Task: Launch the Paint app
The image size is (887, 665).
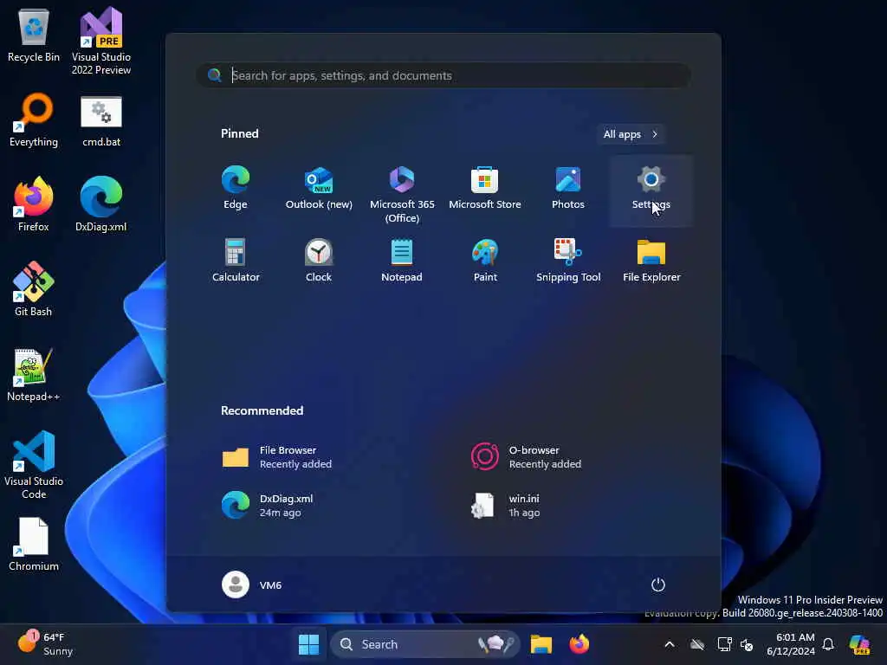Action: [x=485, y=261]
